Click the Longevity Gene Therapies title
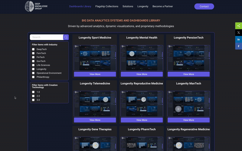Viewport: 242px width, 151px height. pos(95,130)
